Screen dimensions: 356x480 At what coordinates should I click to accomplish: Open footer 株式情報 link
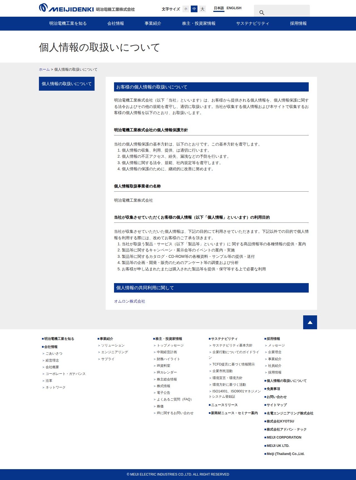coord(163,386)
